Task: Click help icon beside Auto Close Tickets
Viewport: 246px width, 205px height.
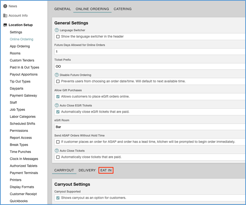Action: pyautogui.click(x=57, y=150)
